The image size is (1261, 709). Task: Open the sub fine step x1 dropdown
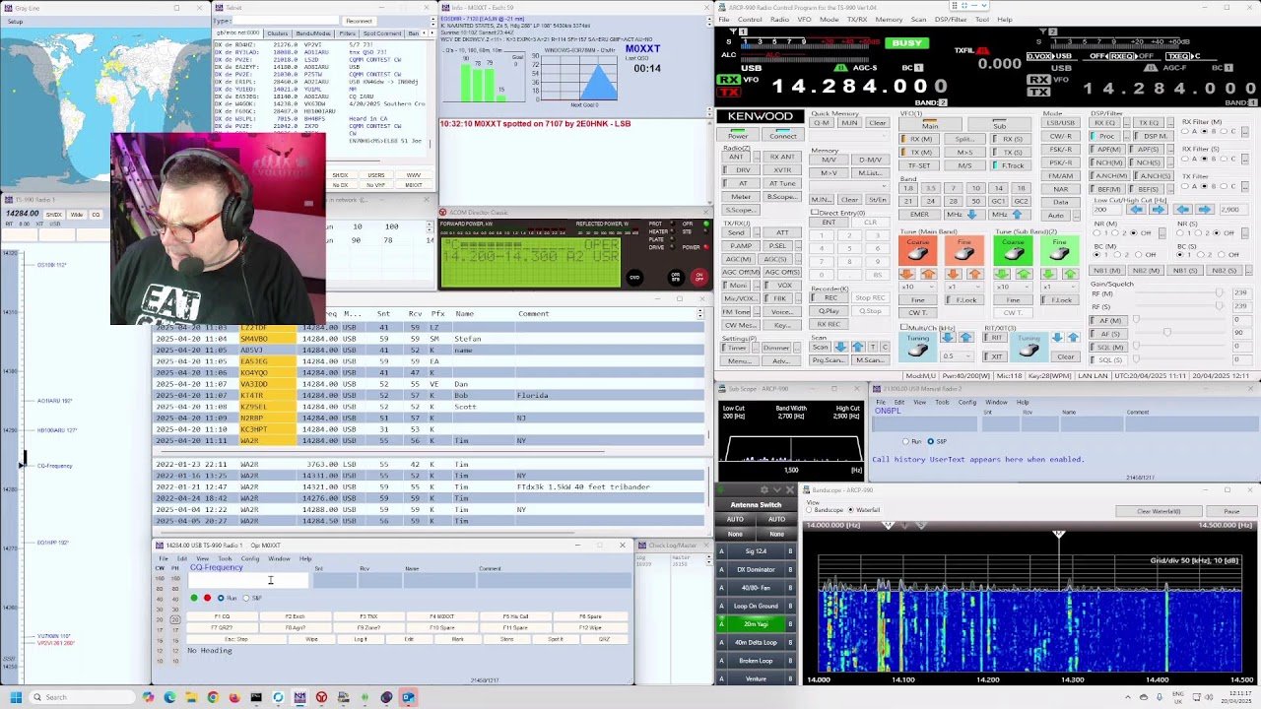point(1060,287)
